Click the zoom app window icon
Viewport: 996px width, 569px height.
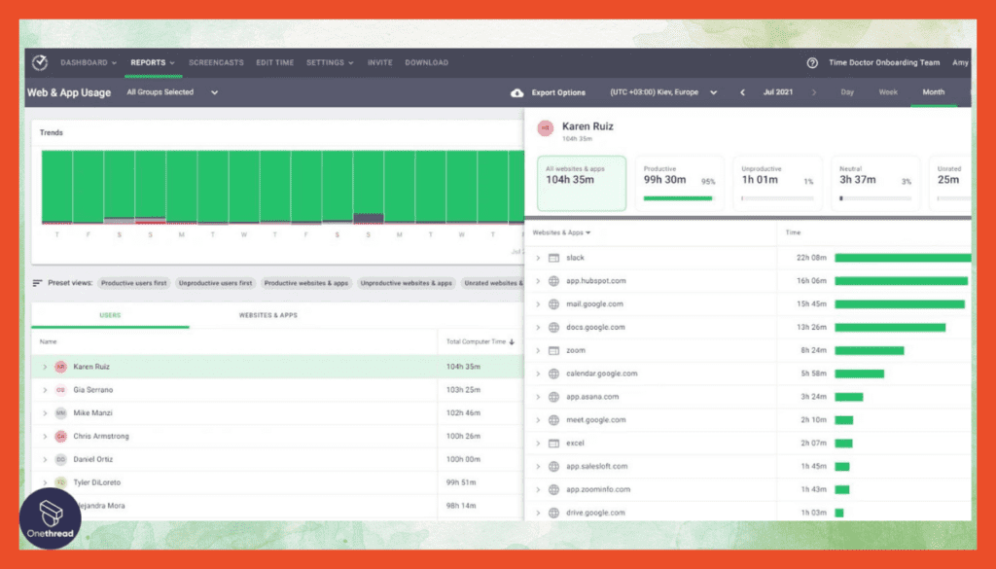pyautogui.click(x=553, y=350)
